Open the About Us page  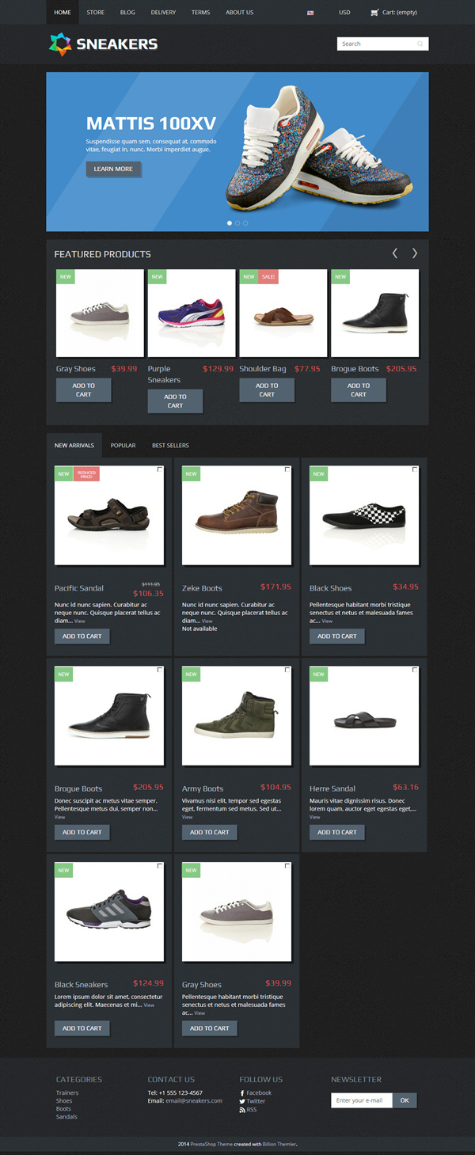[239, 13]
